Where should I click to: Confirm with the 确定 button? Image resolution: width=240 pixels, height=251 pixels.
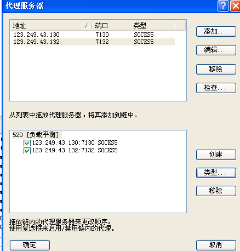30,245
